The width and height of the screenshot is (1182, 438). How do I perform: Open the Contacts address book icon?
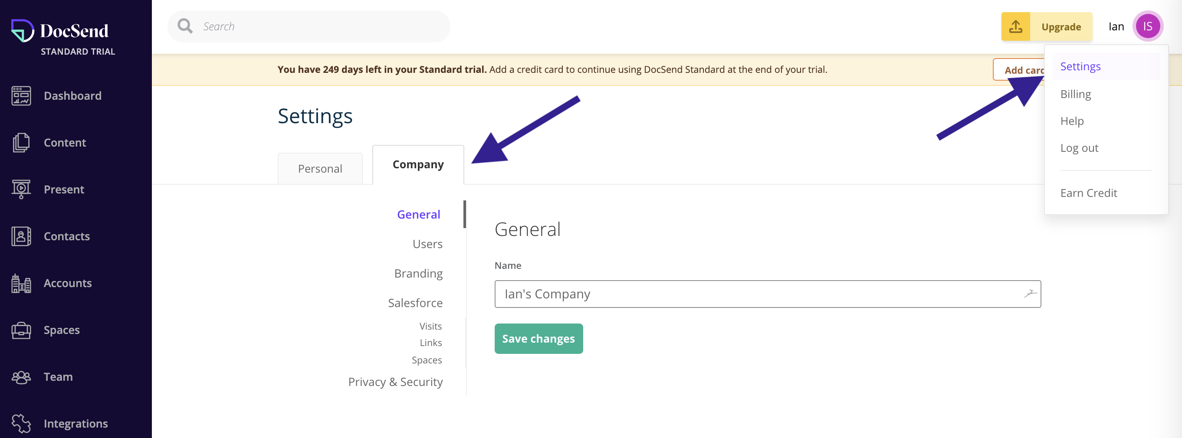click(x=21, y=236)
